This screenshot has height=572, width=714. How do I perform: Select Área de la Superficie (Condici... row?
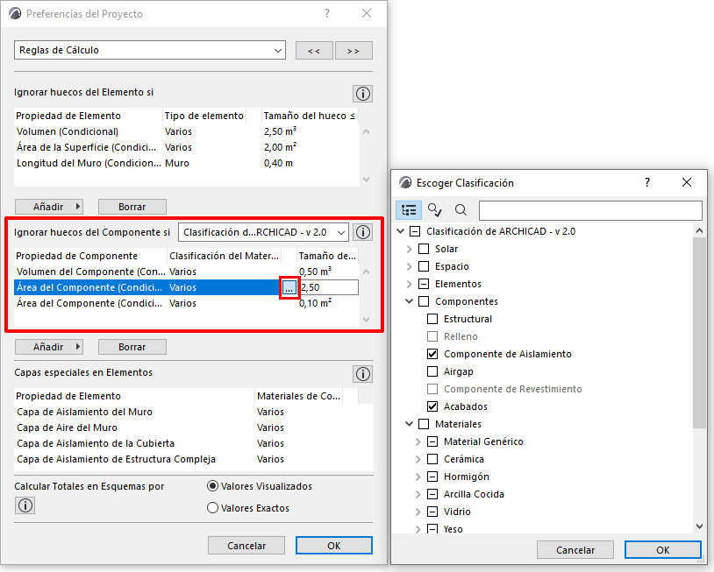pyautogui.click(x=187, y=147)
